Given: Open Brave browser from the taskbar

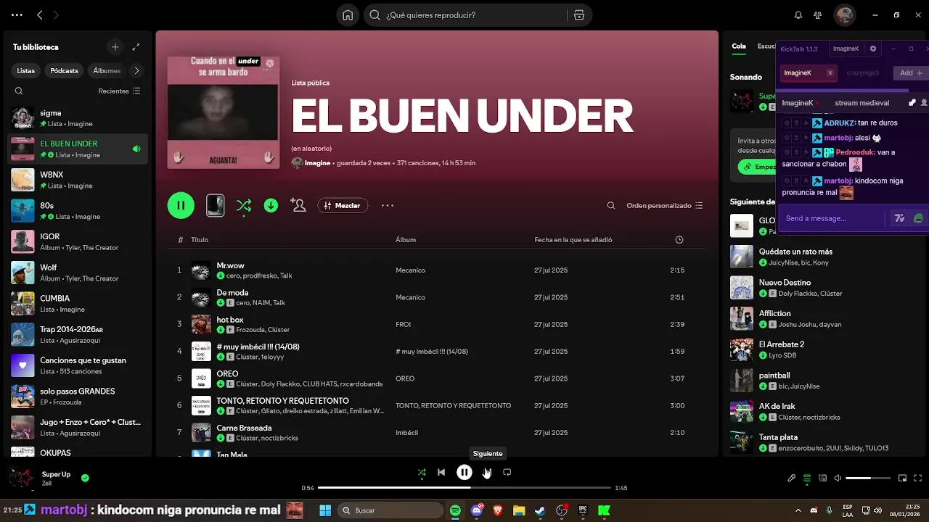Looking at the screenshot, I should pos(498,510).
